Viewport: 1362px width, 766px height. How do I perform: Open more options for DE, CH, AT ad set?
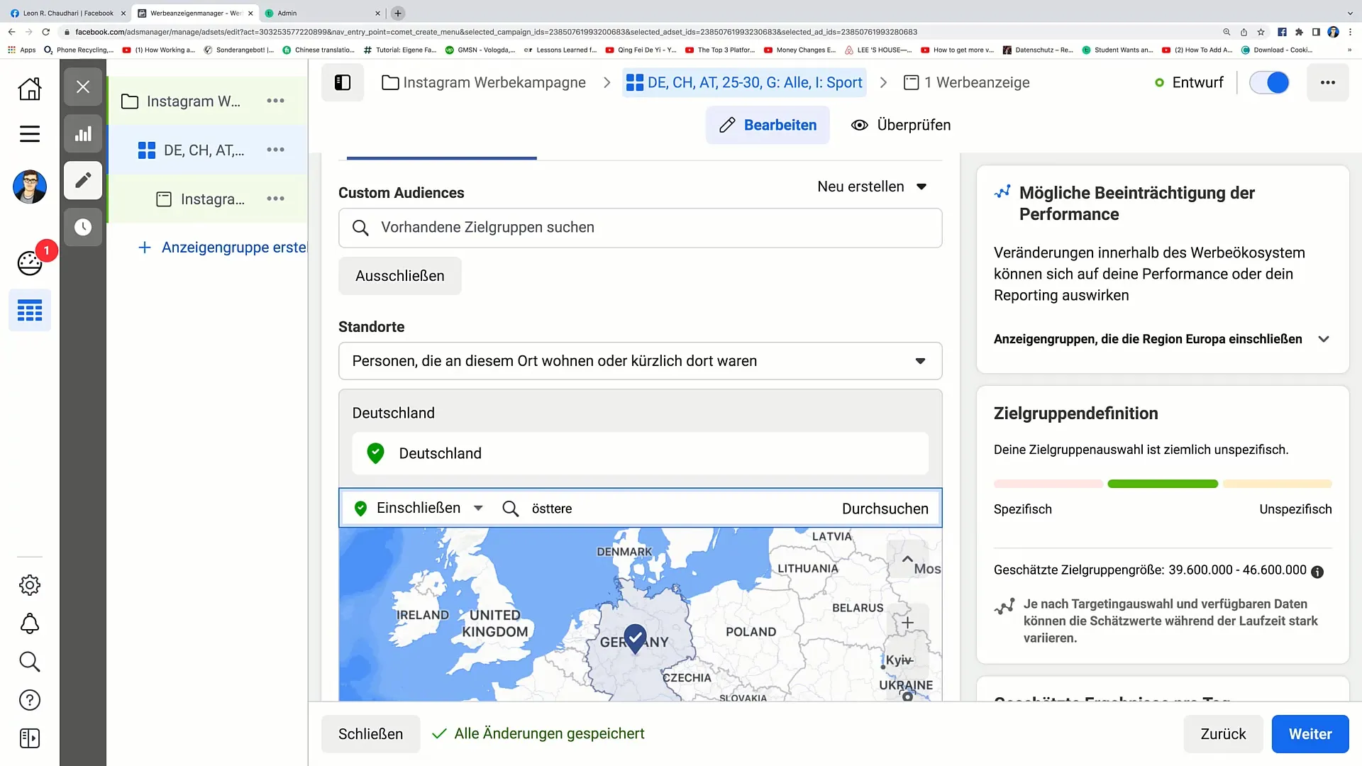275,150
